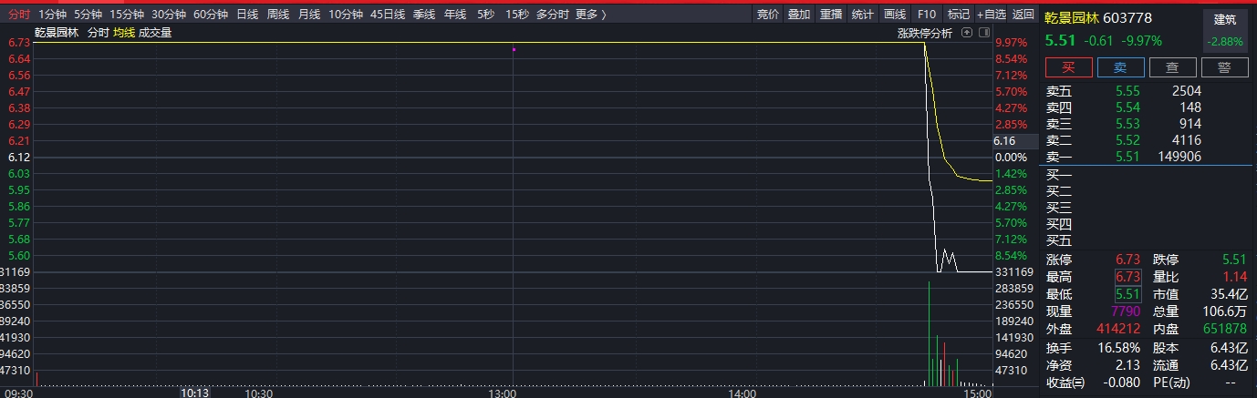Click the 10:13 time marker on axis
The image size is (1257, 398).
click(x=194, y=393)
